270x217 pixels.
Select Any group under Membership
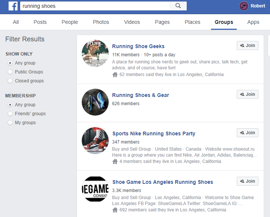10,105
